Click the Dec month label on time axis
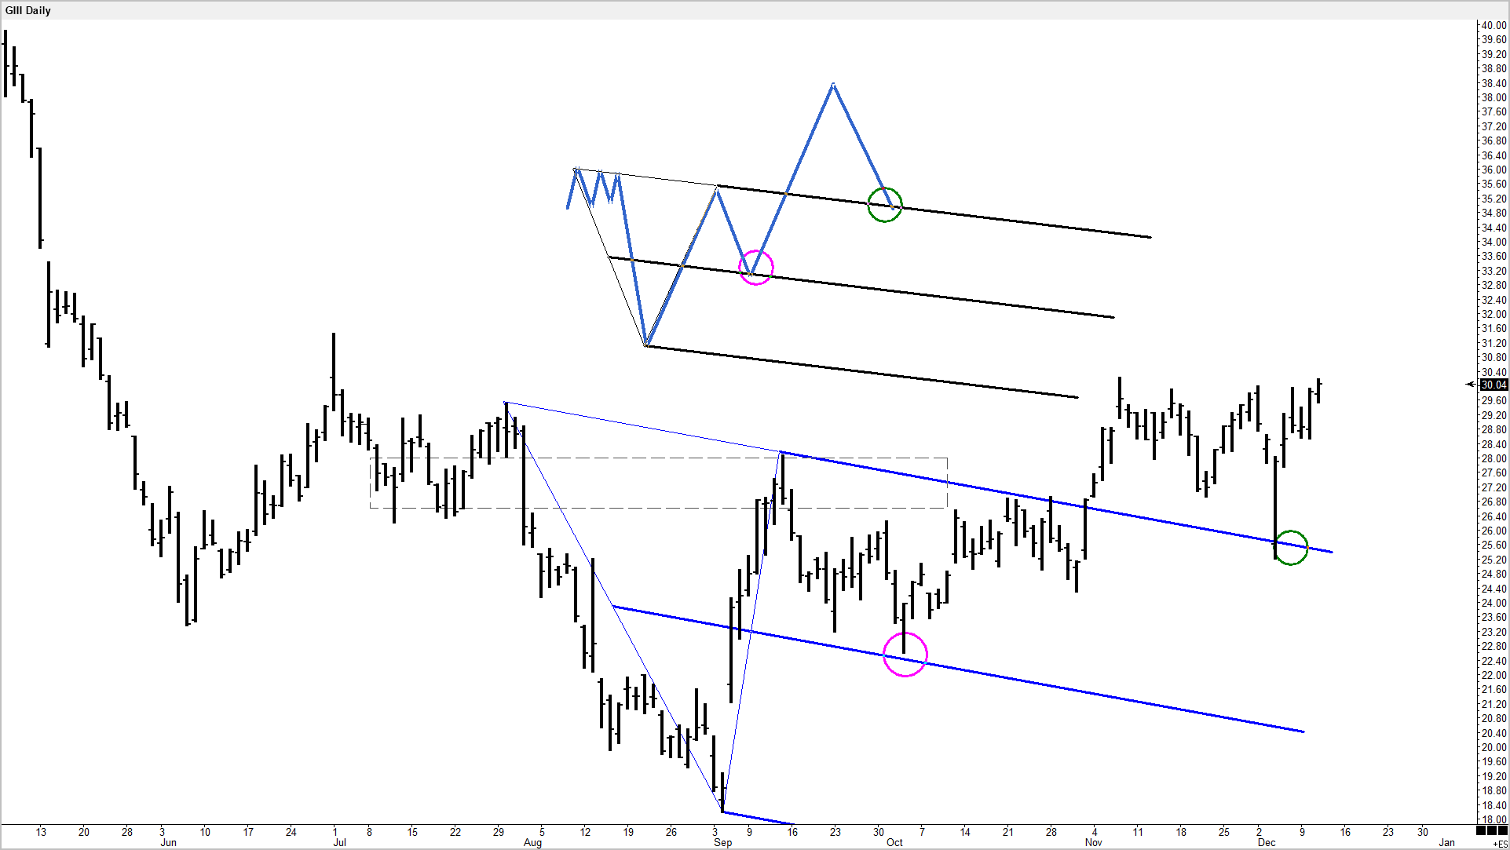The image size is (1510, 850). [x=1267, y=843]
